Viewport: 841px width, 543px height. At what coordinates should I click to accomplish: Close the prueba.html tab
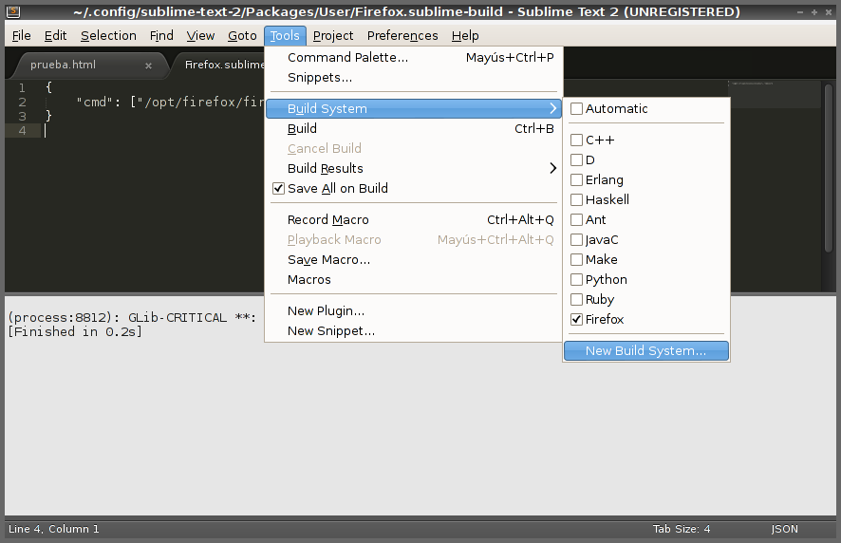tap(149, 66)
